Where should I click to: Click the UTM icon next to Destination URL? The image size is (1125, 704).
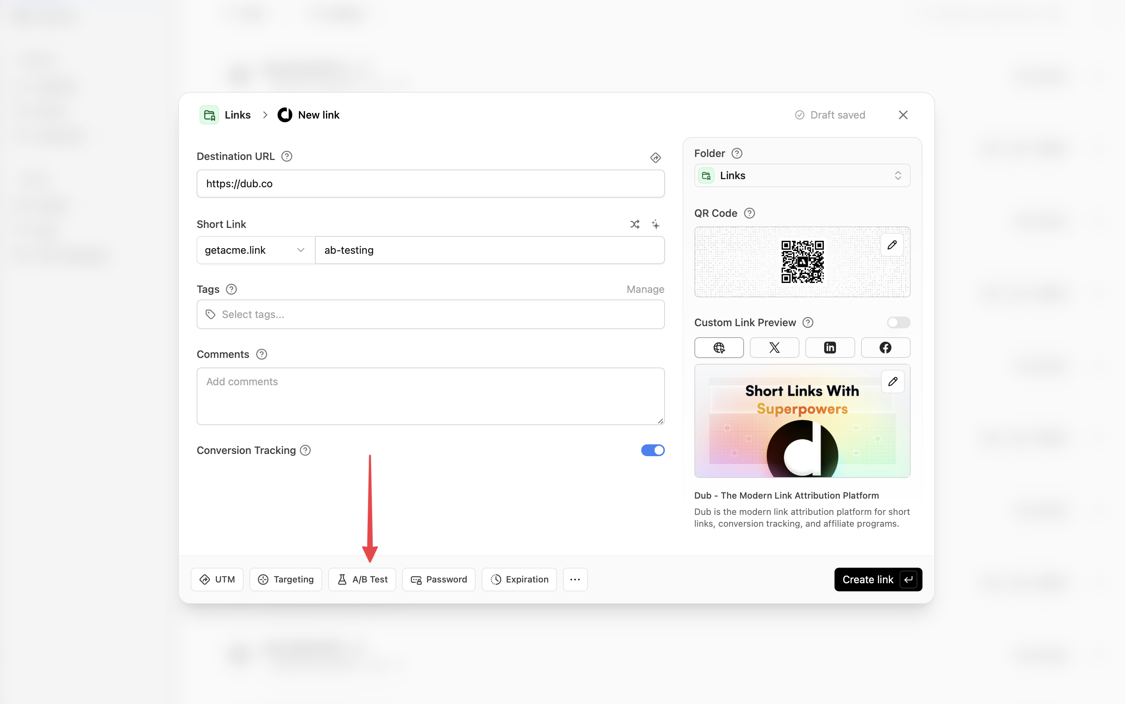(x=655, y=158)
